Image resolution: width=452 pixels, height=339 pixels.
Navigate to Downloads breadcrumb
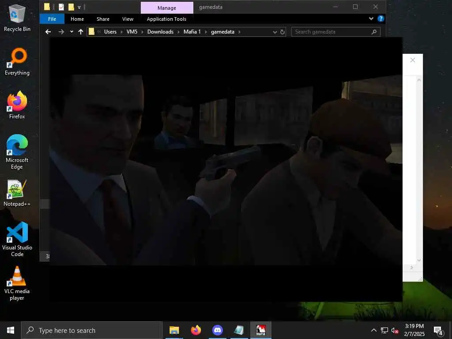pos(161,32)
